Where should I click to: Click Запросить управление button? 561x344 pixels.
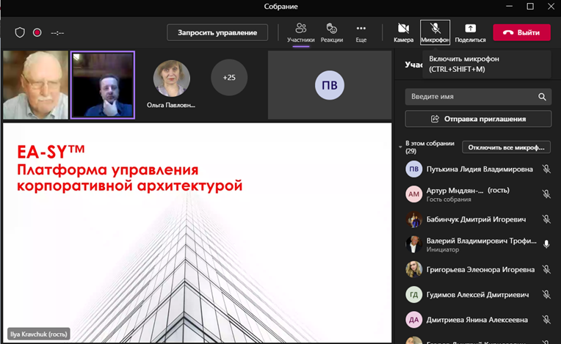(x=217, y=32)
